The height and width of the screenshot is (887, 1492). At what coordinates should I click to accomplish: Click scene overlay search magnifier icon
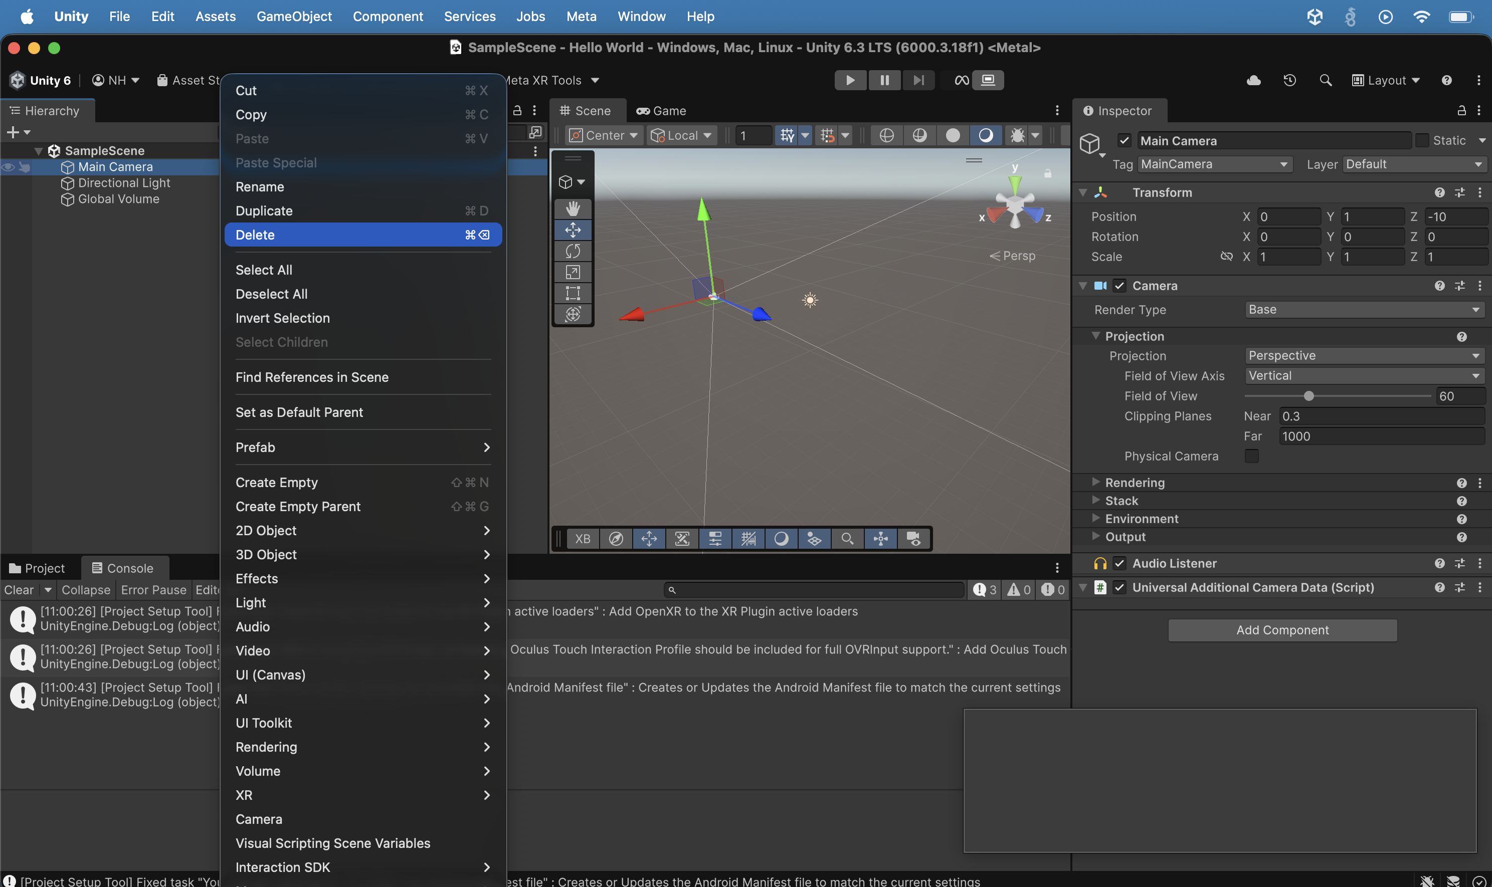tap(847, 539)
